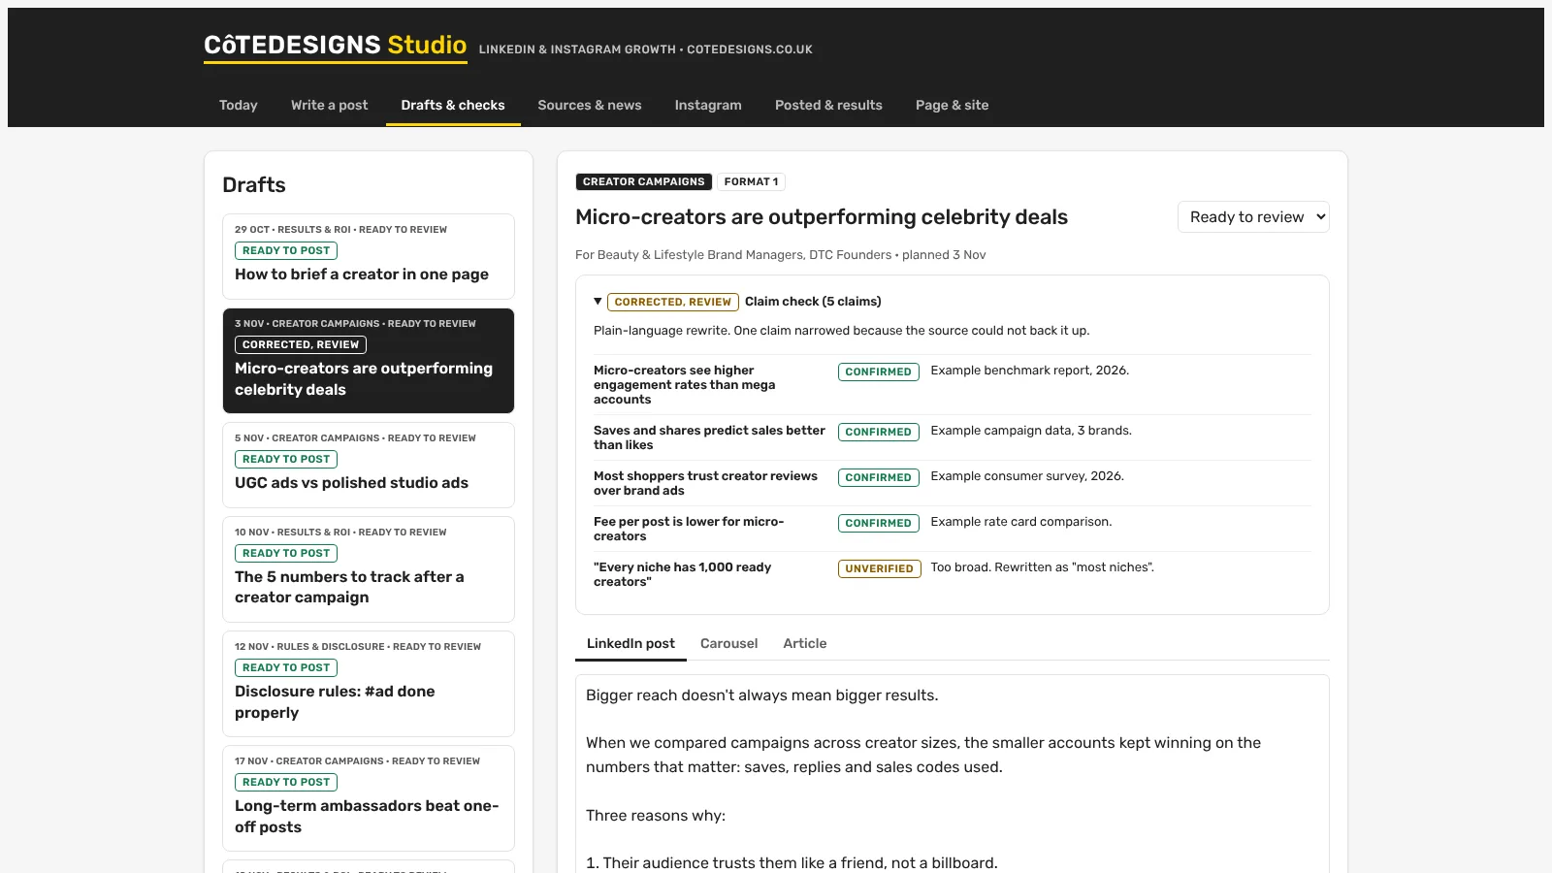Open draft 'UGC ads vs polished studio ads'
The image size is (1552, 873).
[x=369, y=465]
